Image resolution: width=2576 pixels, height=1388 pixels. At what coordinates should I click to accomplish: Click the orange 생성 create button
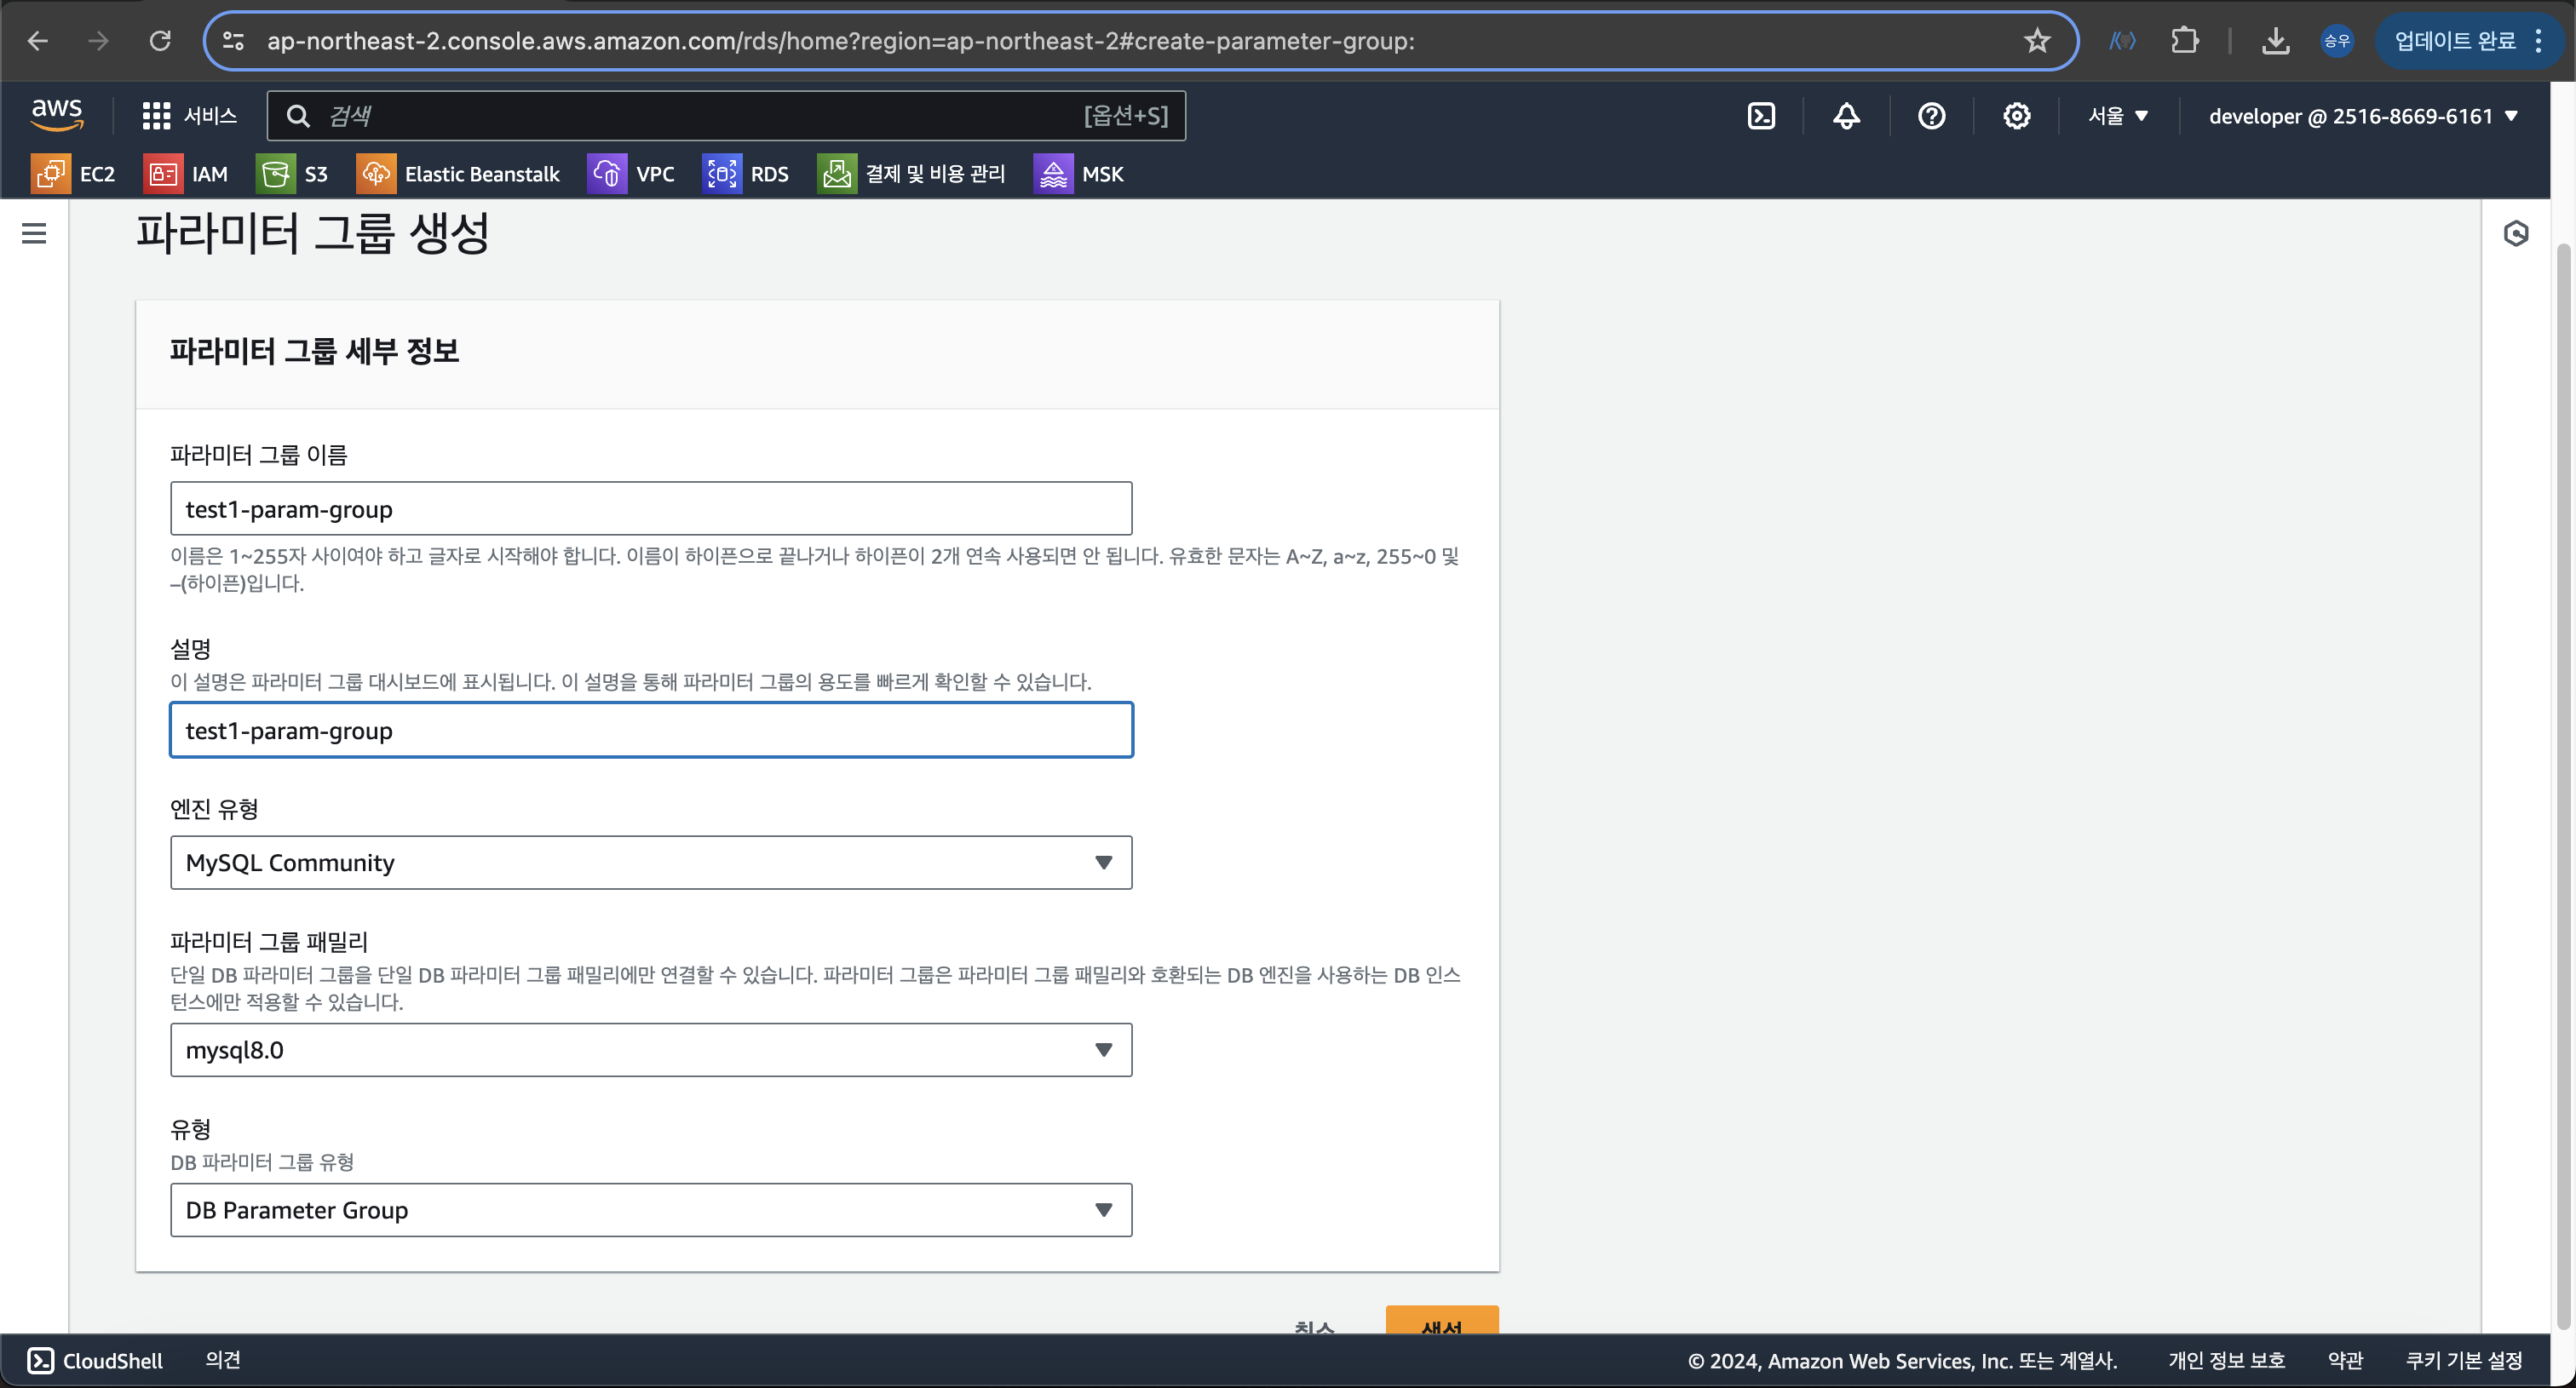tap(1441, 1321)
